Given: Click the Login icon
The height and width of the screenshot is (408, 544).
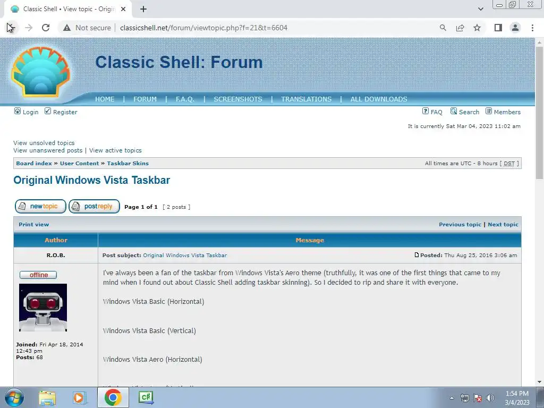Looking at the screenshot, I should (x=18, y=111).
